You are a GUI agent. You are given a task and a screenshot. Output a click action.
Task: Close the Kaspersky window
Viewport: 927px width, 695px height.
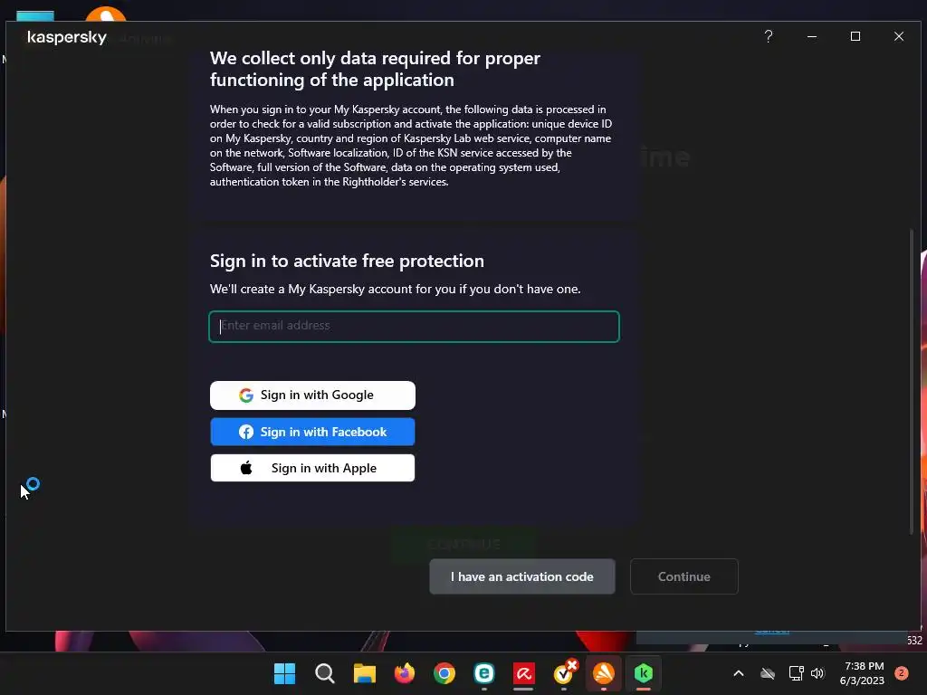pyautogui.click(x=899, y=36)
